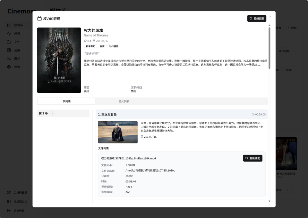Screen dimensions: 308x218
Task: Click the calendar icon beside 2017/7/16
Action: coord(142,137)
